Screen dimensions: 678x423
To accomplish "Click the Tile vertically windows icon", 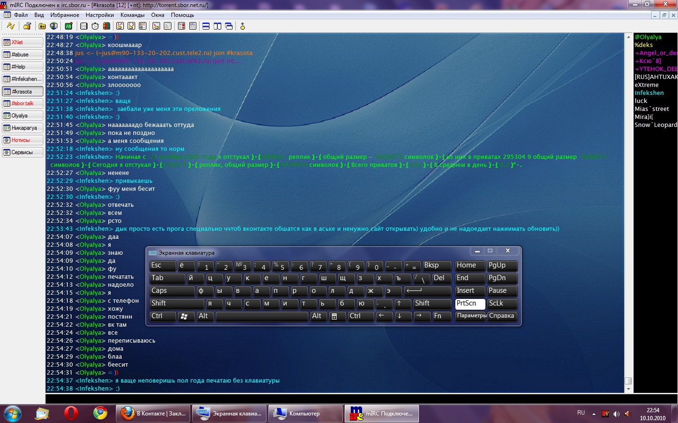I will [218, 26].
